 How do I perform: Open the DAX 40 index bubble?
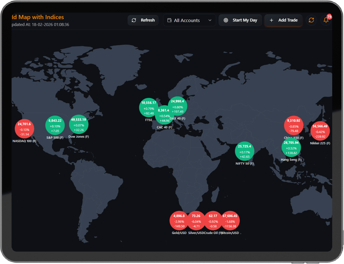click(x=178, y=106)
